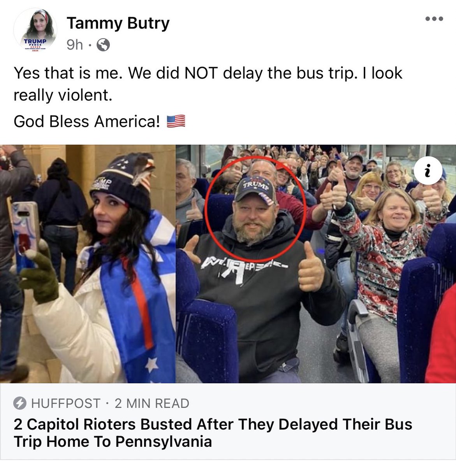Click the 9h post timestamp

pyautogui.click(x=75, y=45)
